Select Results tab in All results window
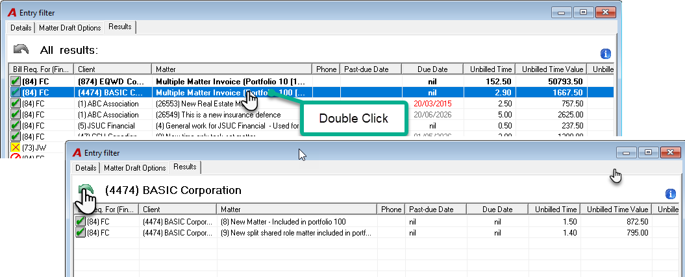This screenshot has height=277, width=685. click(120, 27)
